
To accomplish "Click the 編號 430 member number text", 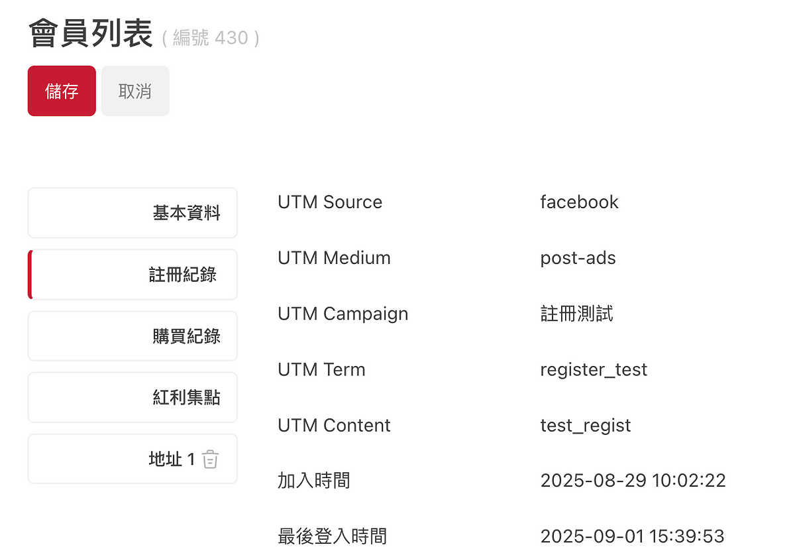I will coord(211,38).
